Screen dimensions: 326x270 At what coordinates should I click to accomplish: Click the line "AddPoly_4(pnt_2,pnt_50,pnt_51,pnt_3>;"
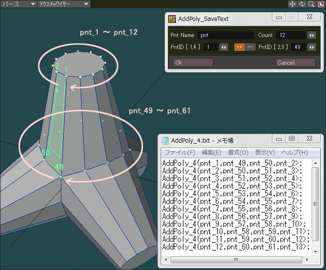[x=232, y=171]
